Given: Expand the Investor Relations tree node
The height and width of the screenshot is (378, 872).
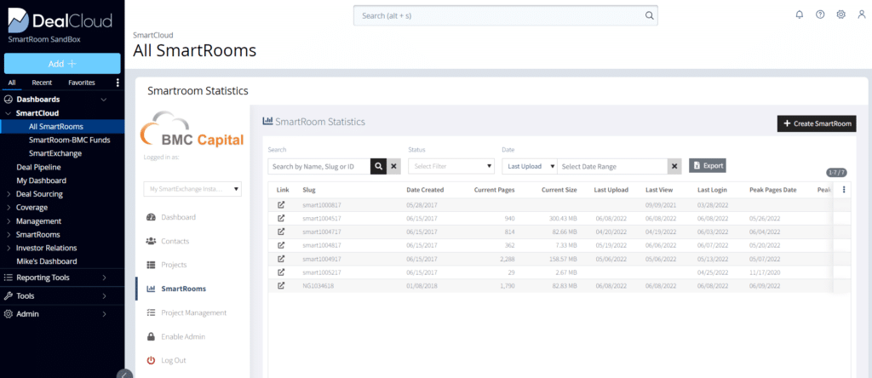Looking at the screenshot, I should coord(9,248).
